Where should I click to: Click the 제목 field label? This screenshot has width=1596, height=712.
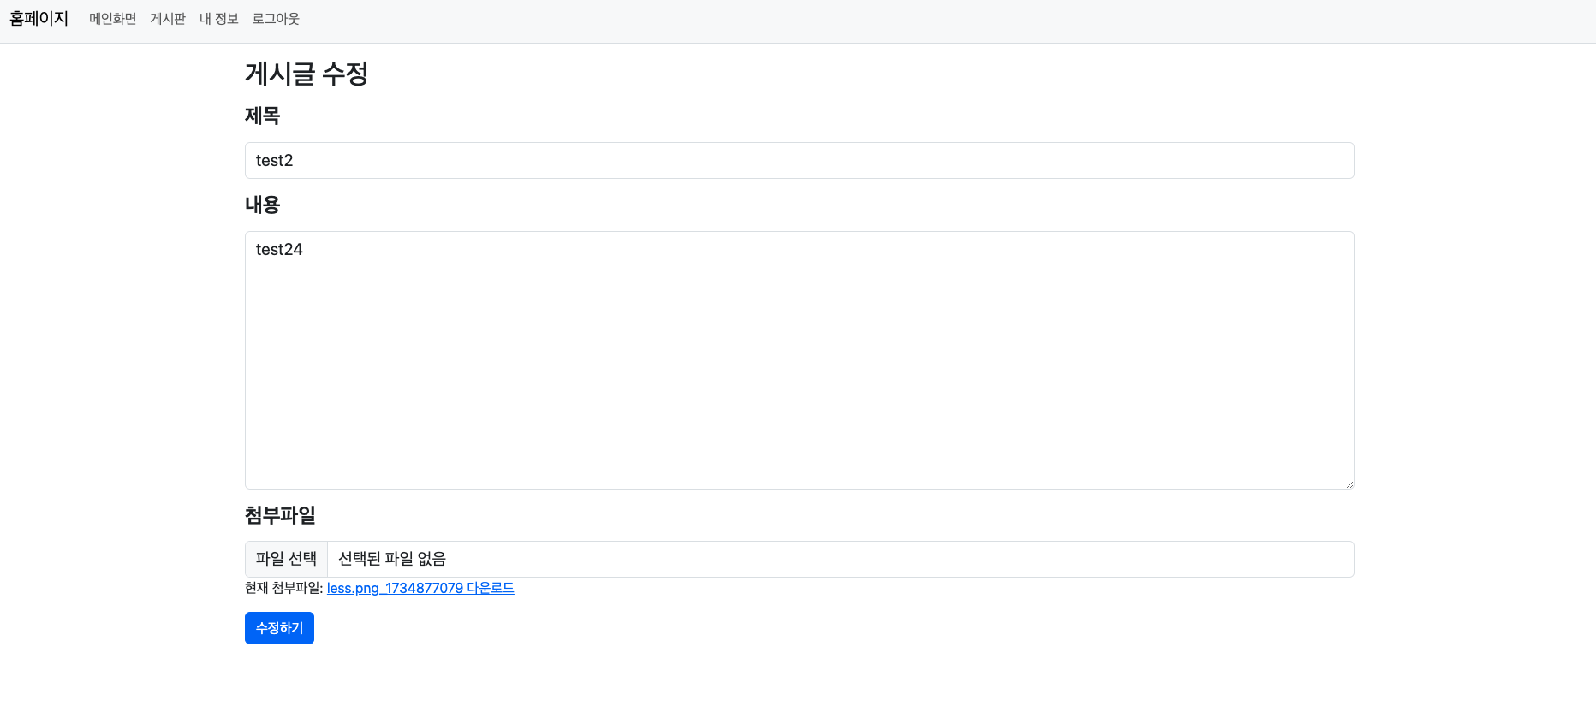pos(262,116)
